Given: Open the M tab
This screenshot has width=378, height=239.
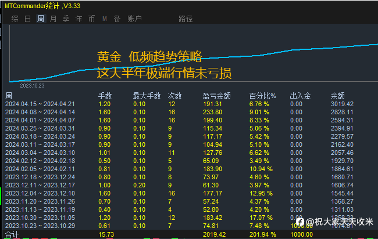Looking at the screenshot, I should tap(104, 19).
